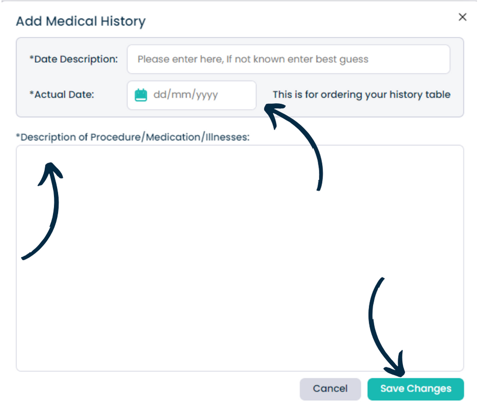Click the Cancel button
This screenshot has width=479, height=408.
pos(330,389)
